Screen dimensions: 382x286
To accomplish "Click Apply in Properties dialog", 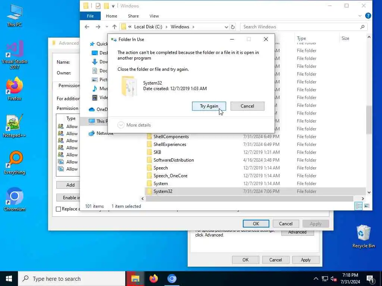I will pyautogui.click(x=306, y=260).
